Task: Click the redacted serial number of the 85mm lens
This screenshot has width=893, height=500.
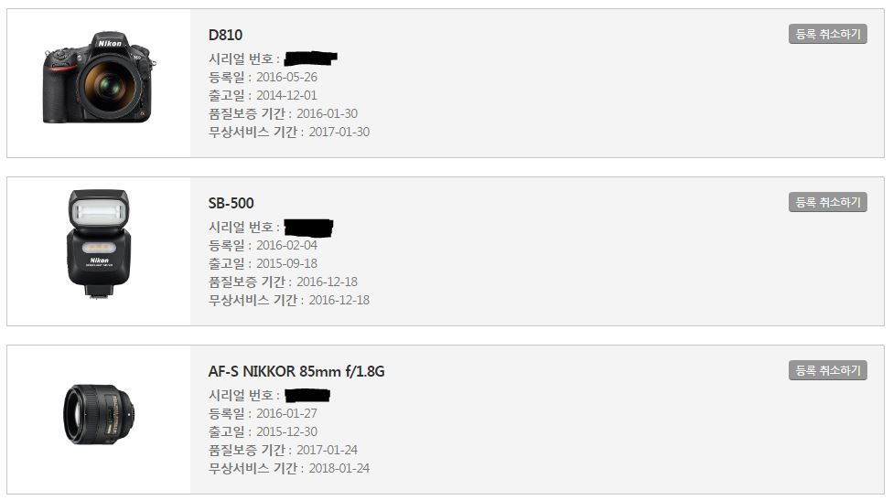Action: coord(307,395)
